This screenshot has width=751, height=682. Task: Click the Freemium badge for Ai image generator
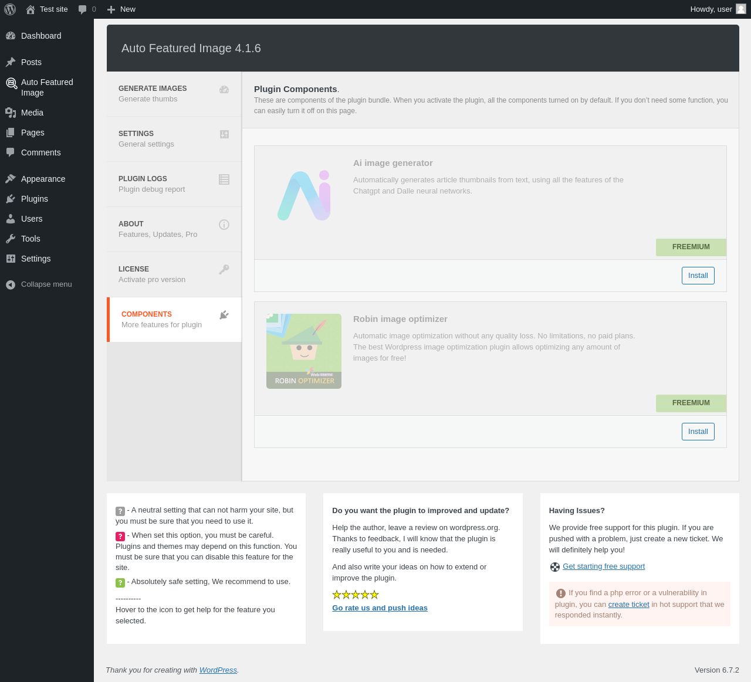click(691, 247)
